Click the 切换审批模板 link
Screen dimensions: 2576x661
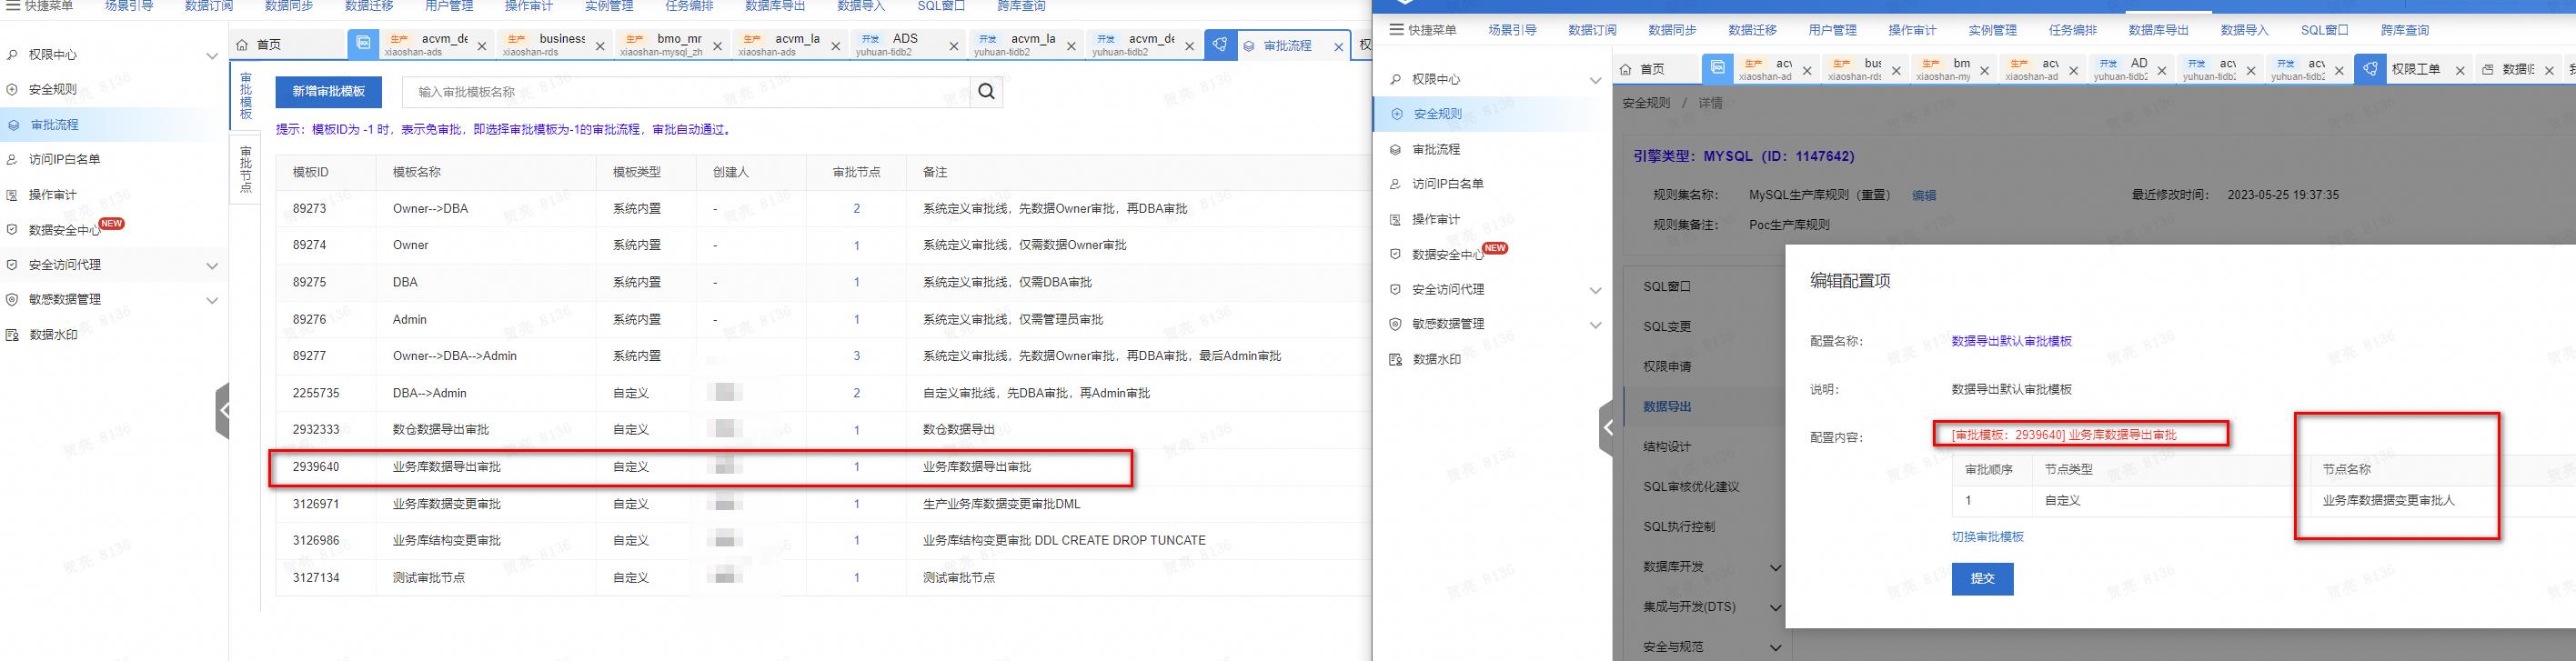(1987, 537)
